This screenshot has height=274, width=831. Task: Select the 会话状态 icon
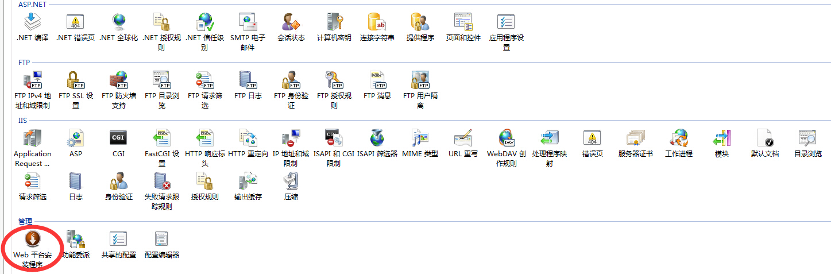pos(291,22)
